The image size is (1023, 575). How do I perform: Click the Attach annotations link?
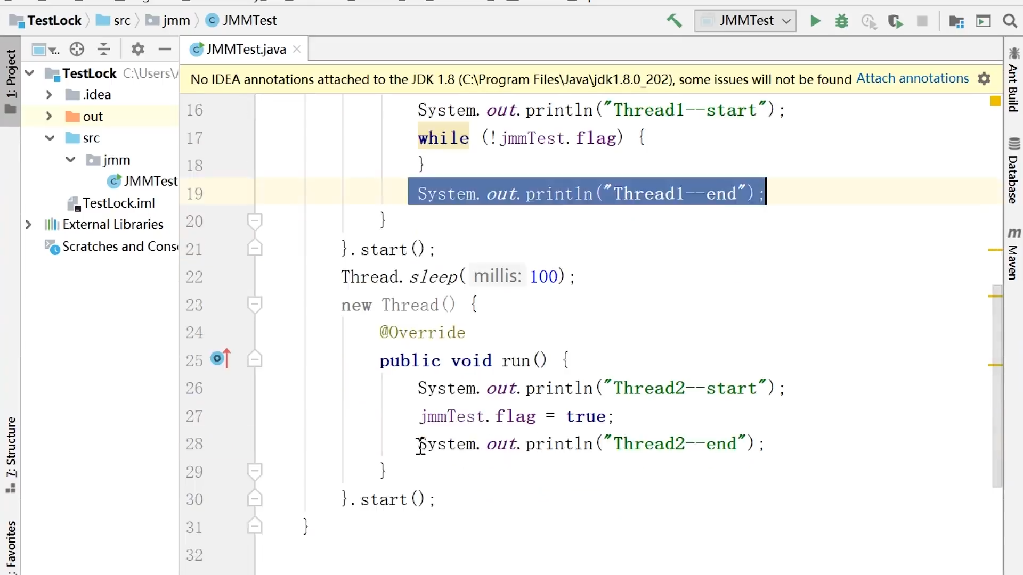(x=912, y=78)
